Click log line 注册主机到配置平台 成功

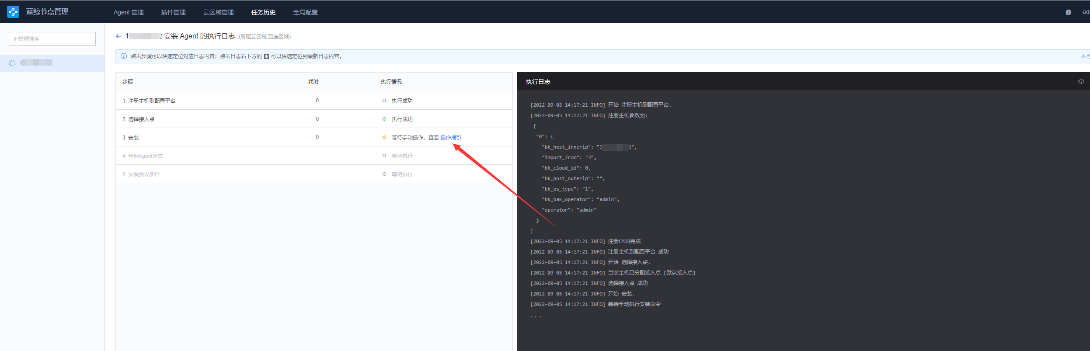599,252
